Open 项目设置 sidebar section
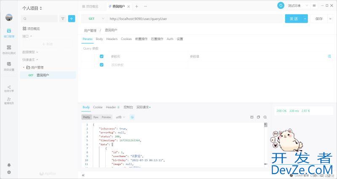Viewport: 337px width, 179px height. coord(9,66)
